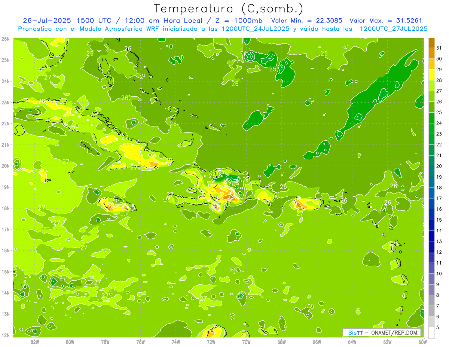Pick the number 20 on the color scale

click(x=439, y=166)
